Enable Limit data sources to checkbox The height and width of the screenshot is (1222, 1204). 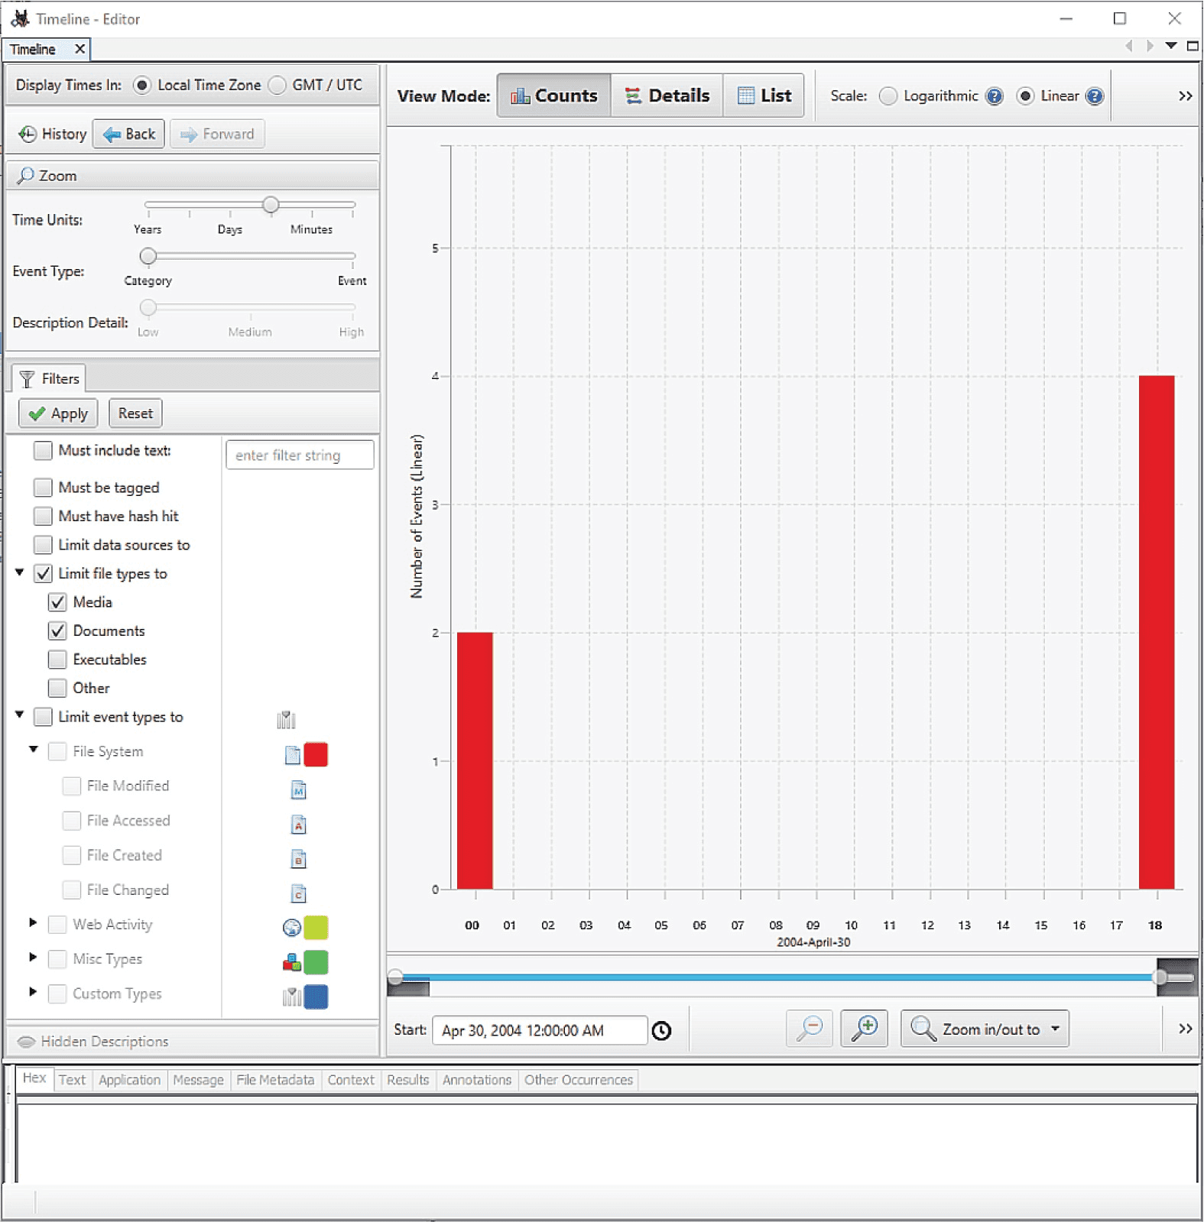43,545
